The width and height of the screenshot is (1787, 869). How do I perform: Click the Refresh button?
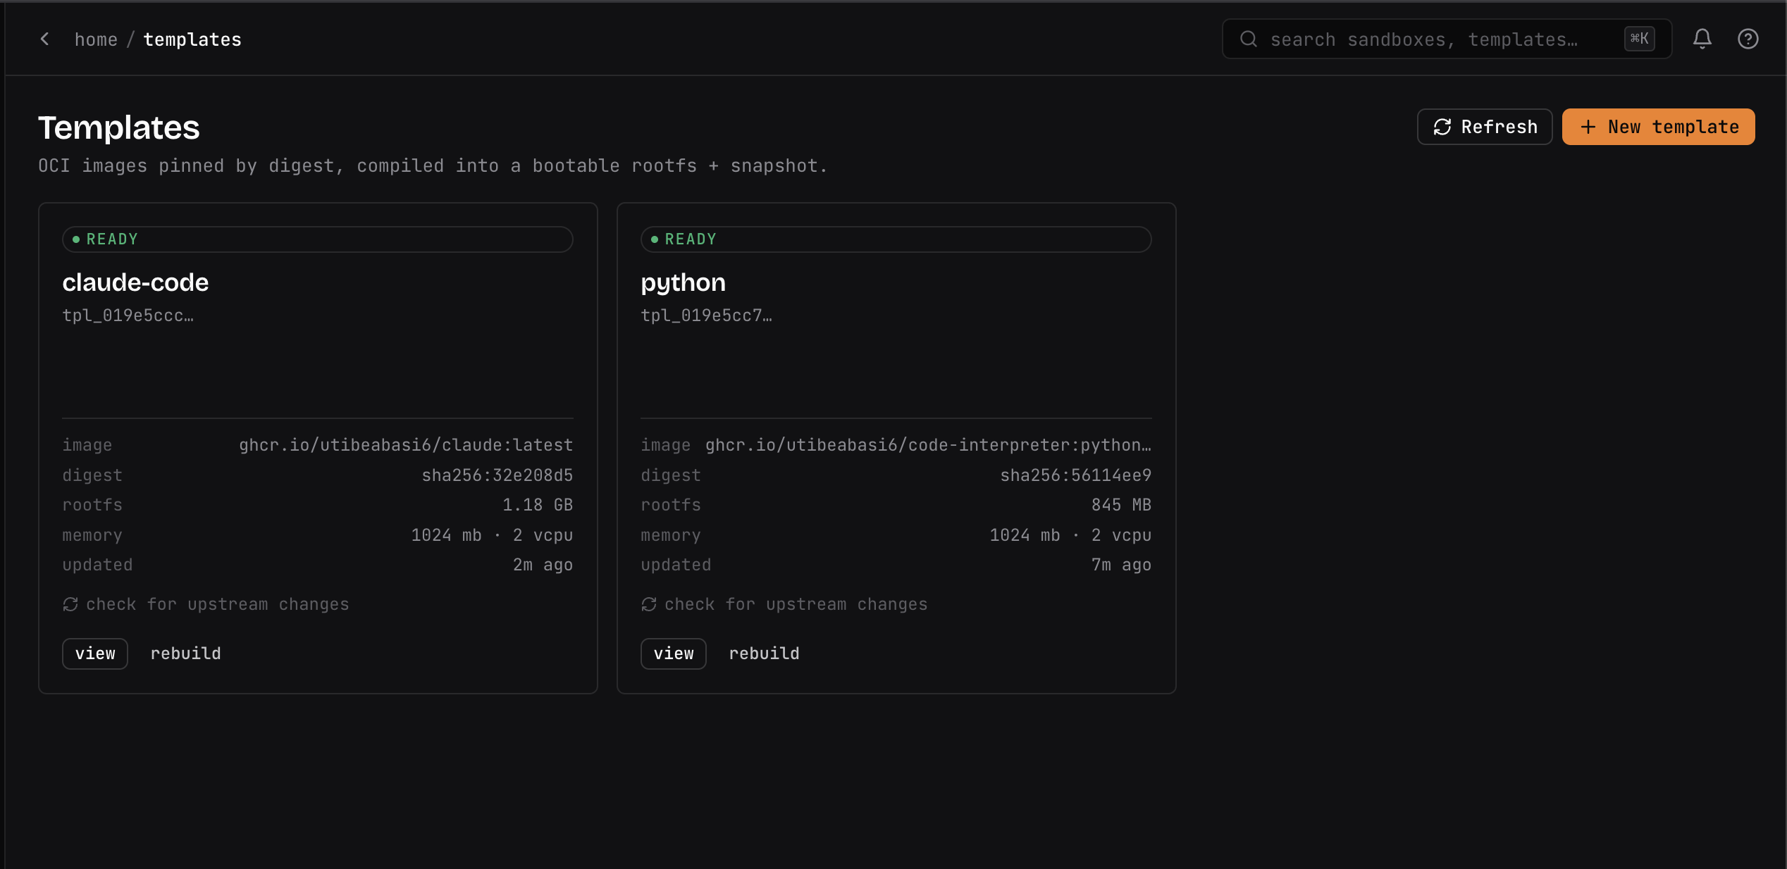[1485, 127]
